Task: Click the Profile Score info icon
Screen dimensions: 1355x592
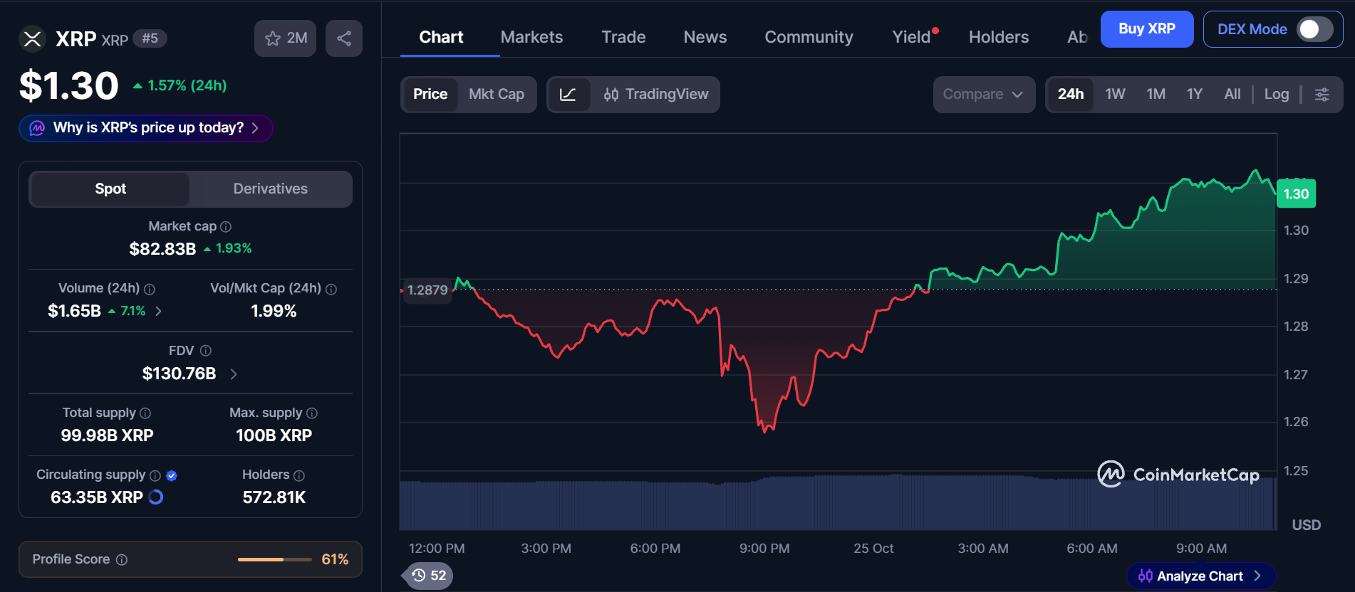Action: (x=122, y=560)
